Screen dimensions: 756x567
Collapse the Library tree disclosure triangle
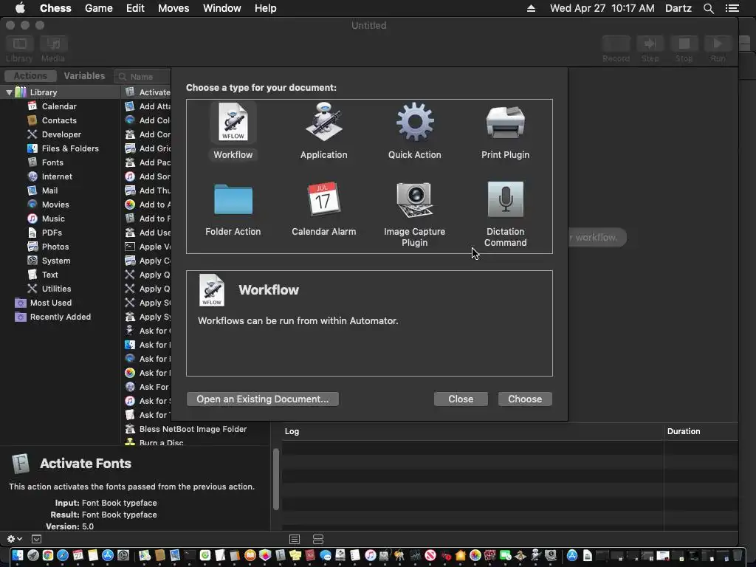coord(9,92)
